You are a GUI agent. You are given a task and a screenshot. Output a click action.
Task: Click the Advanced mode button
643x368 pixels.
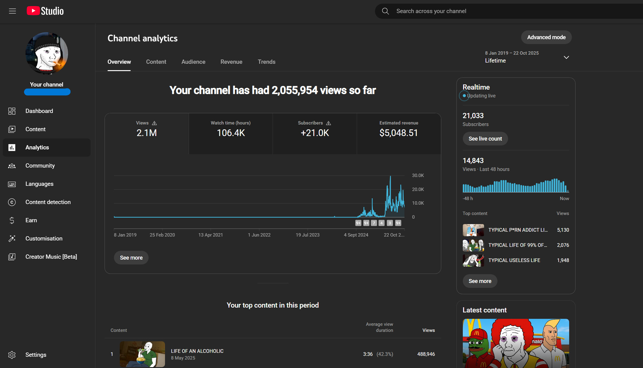coord(546,37)
